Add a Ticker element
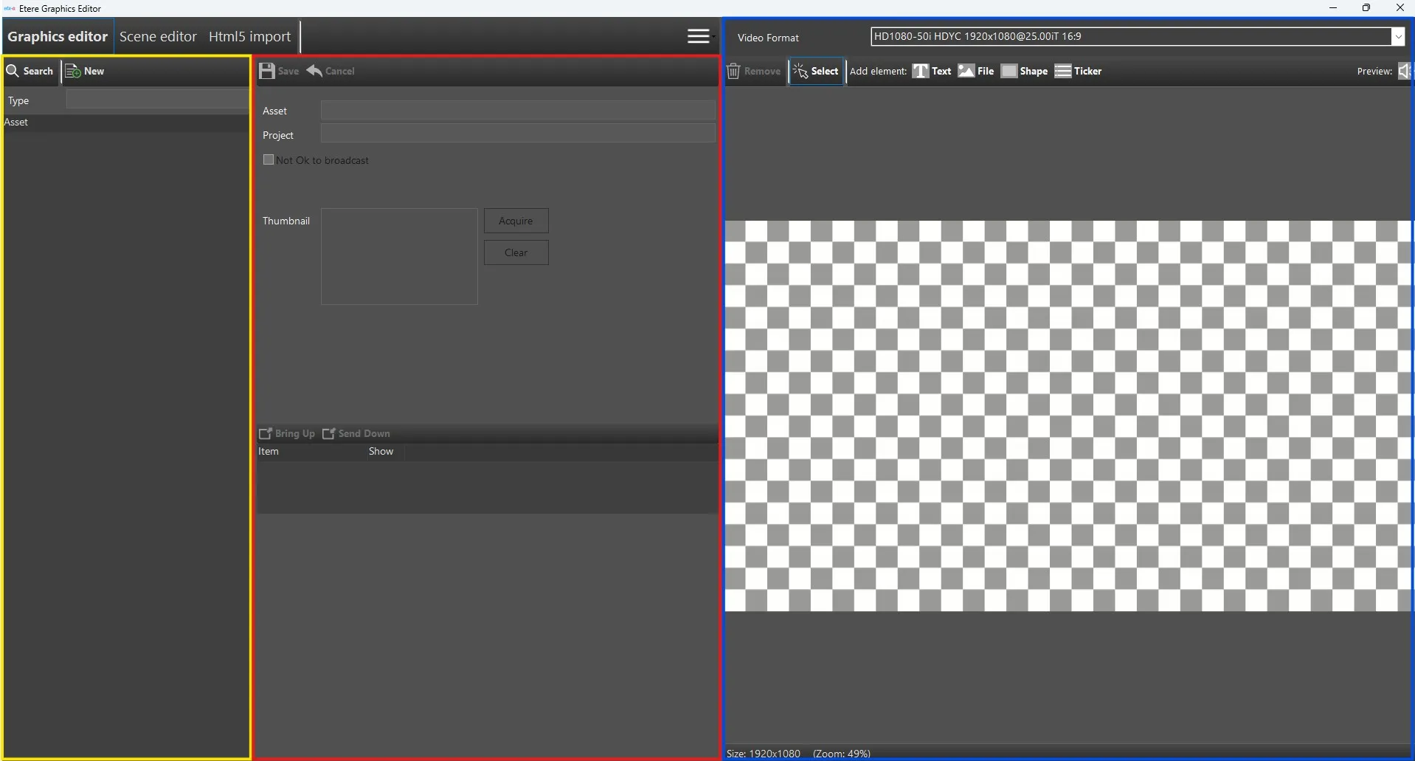Screen dimensions: 1415x761 [1078, 71]
